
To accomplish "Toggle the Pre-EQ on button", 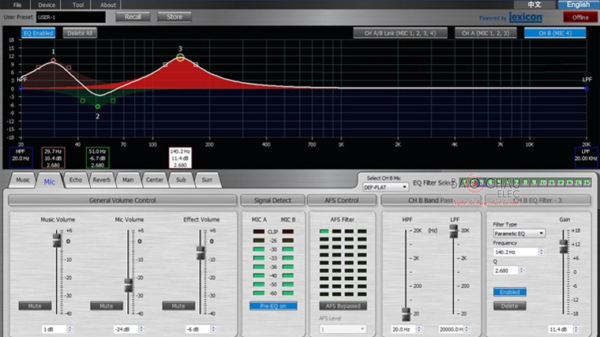I will tap(273, 306).
